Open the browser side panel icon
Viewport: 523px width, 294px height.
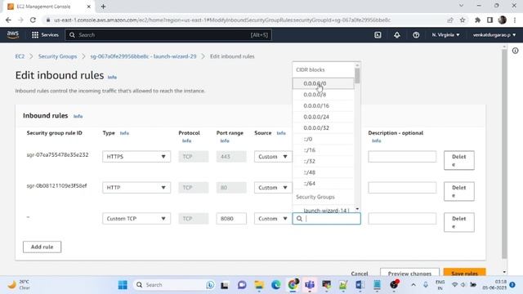pos(489,20)
